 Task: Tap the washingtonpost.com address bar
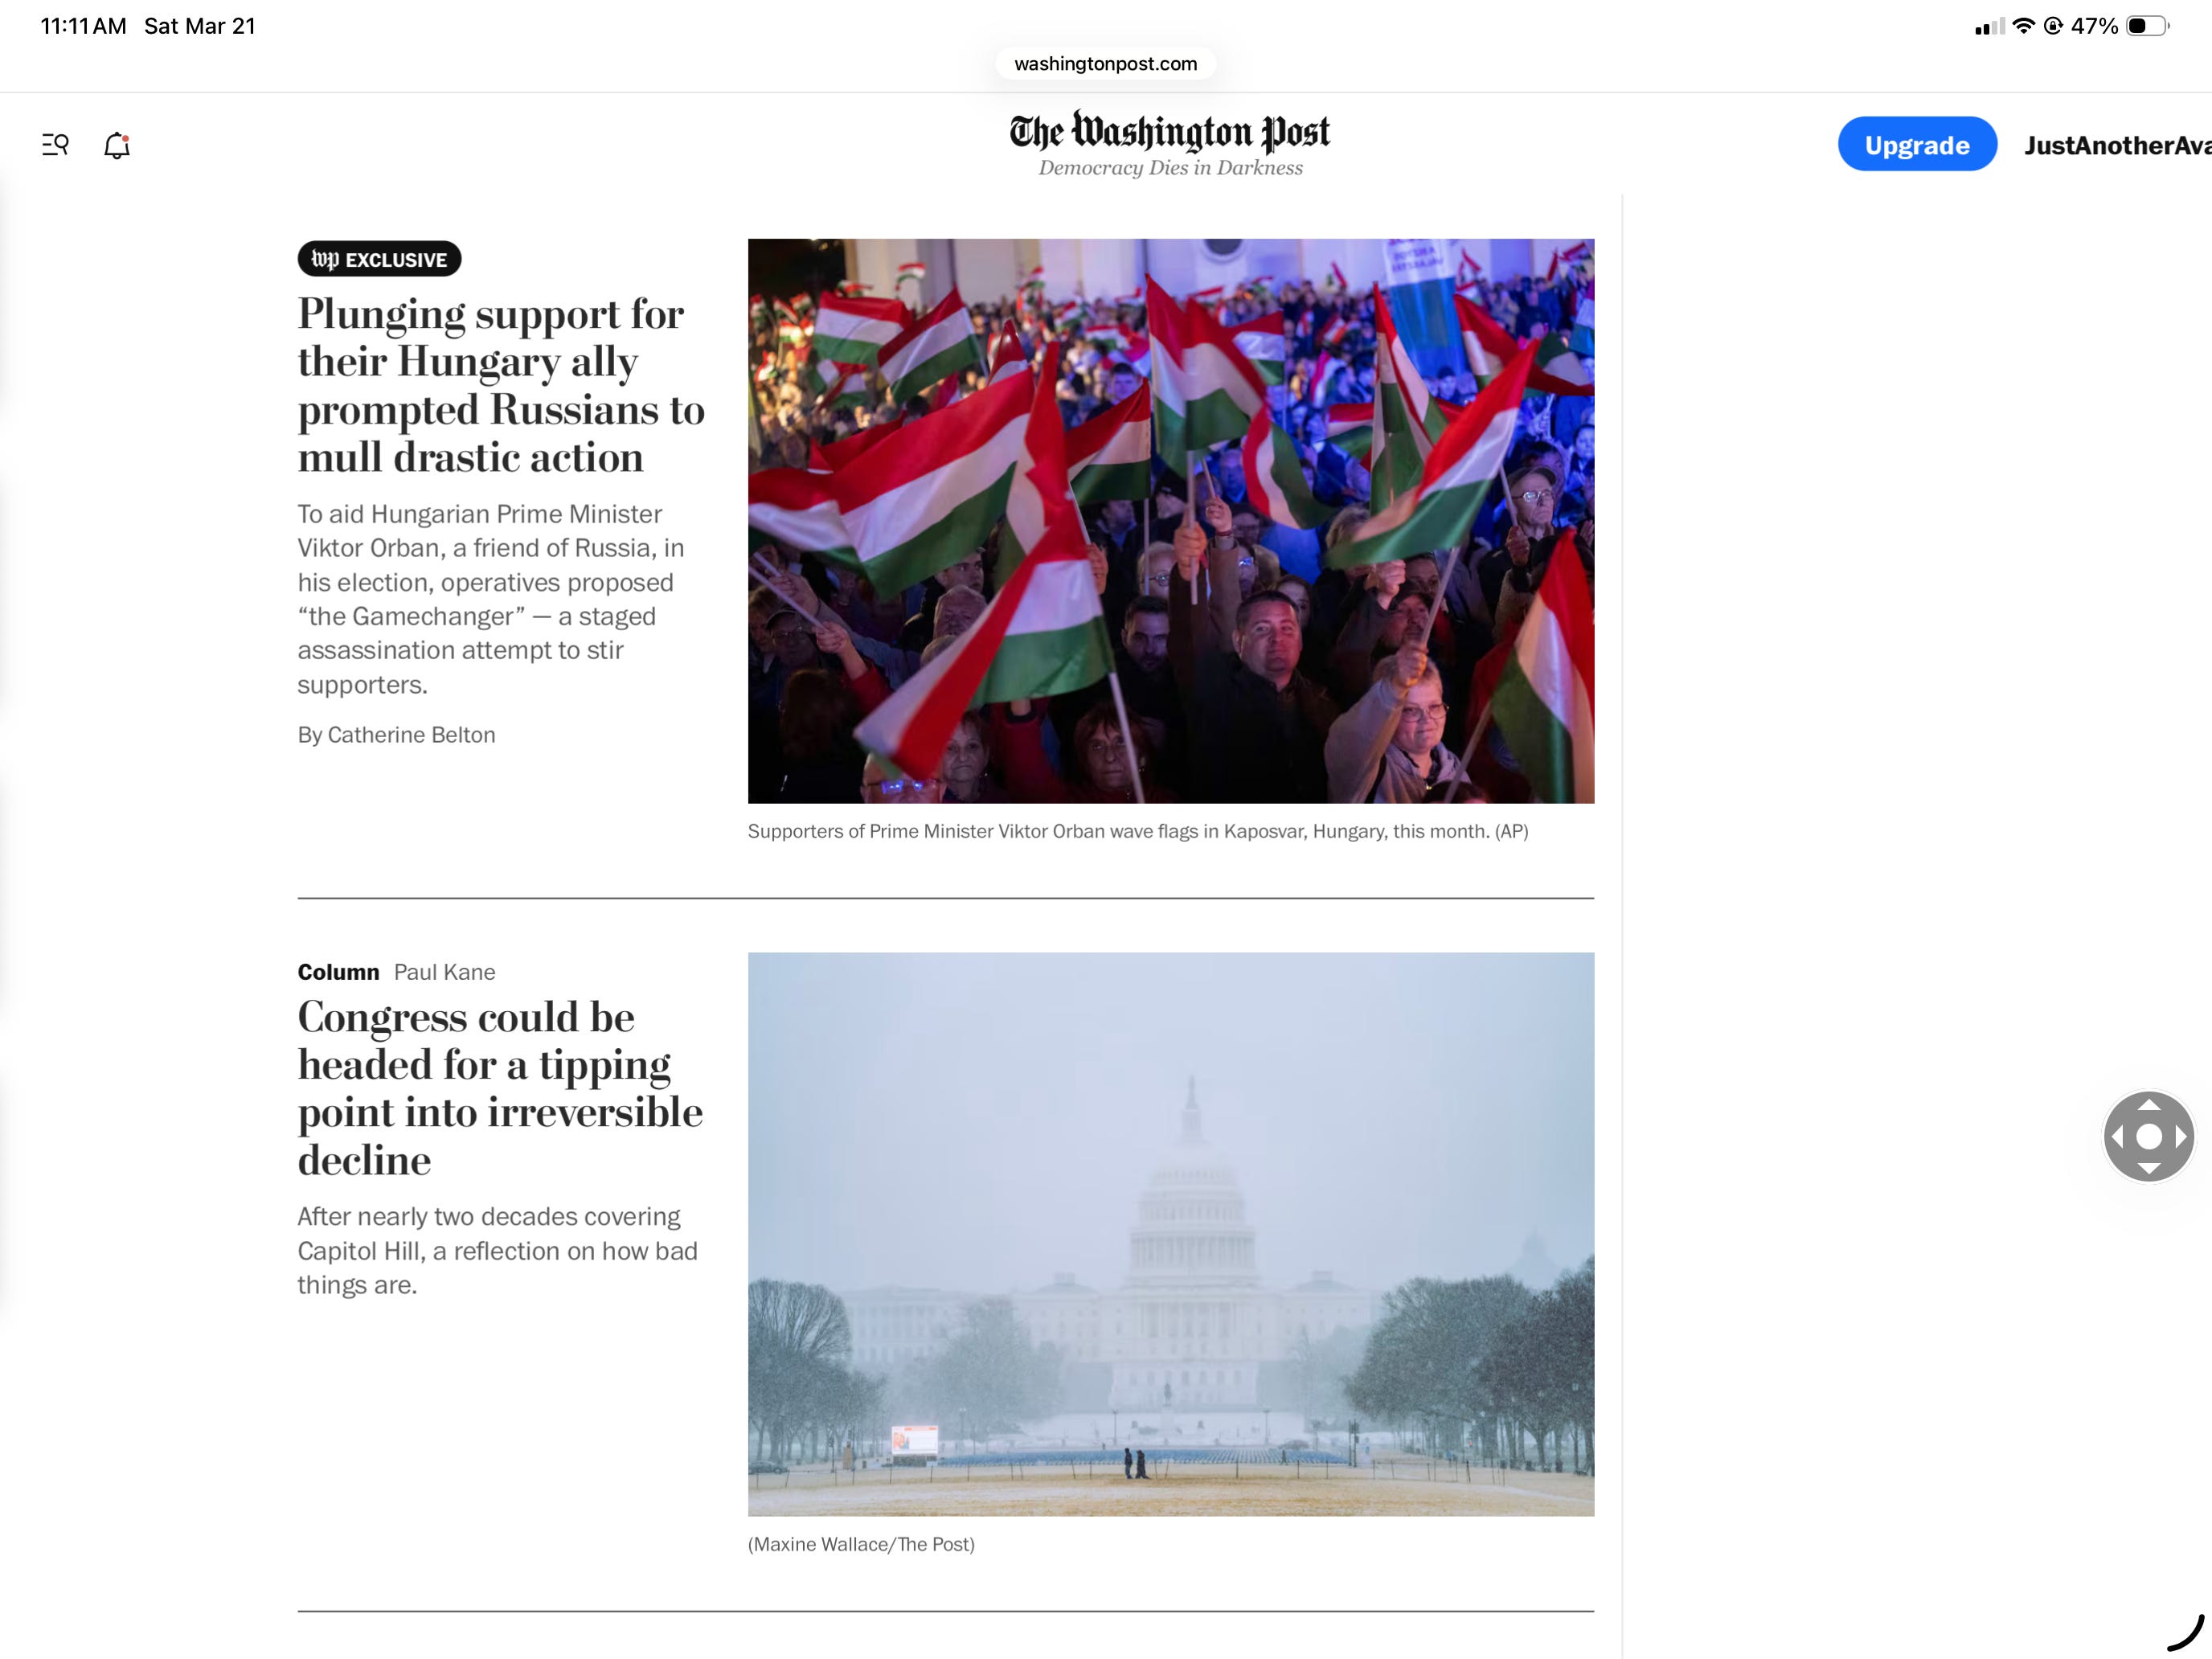click(x=1105, y=64)
